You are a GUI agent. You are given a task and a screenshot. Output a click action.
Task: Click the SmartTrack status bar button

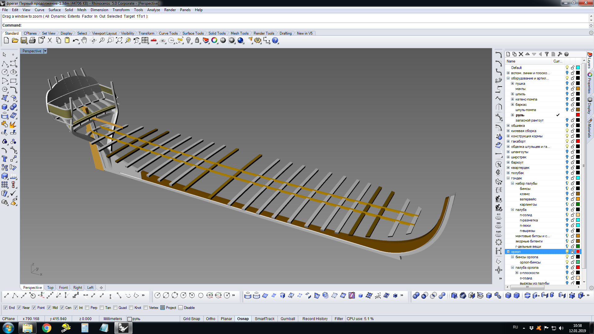pyautogui.click(x=265, y=319)
